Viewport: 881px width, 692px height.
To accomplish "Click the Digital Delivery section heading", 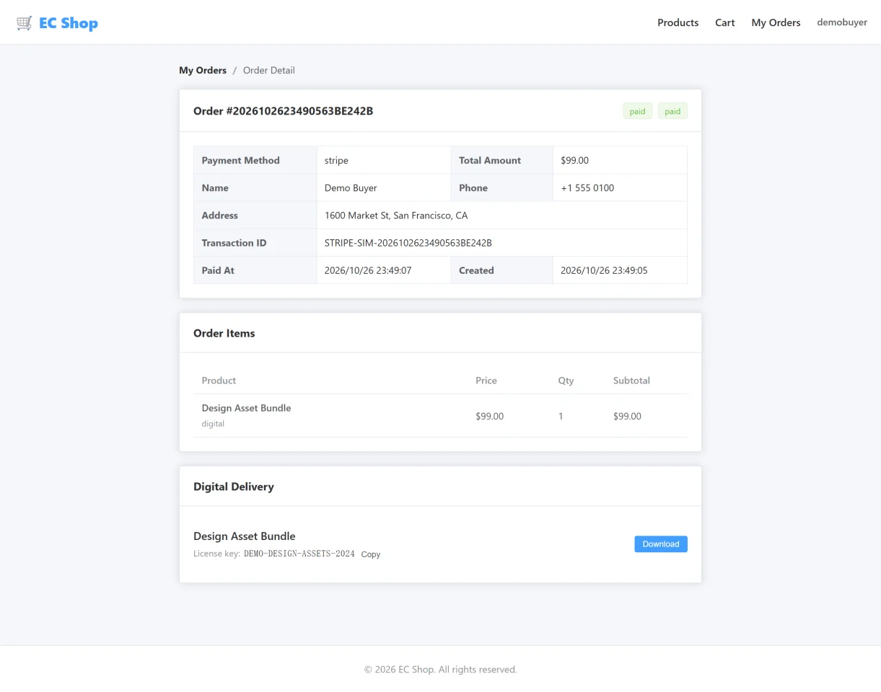I will (x=234, y=487).
